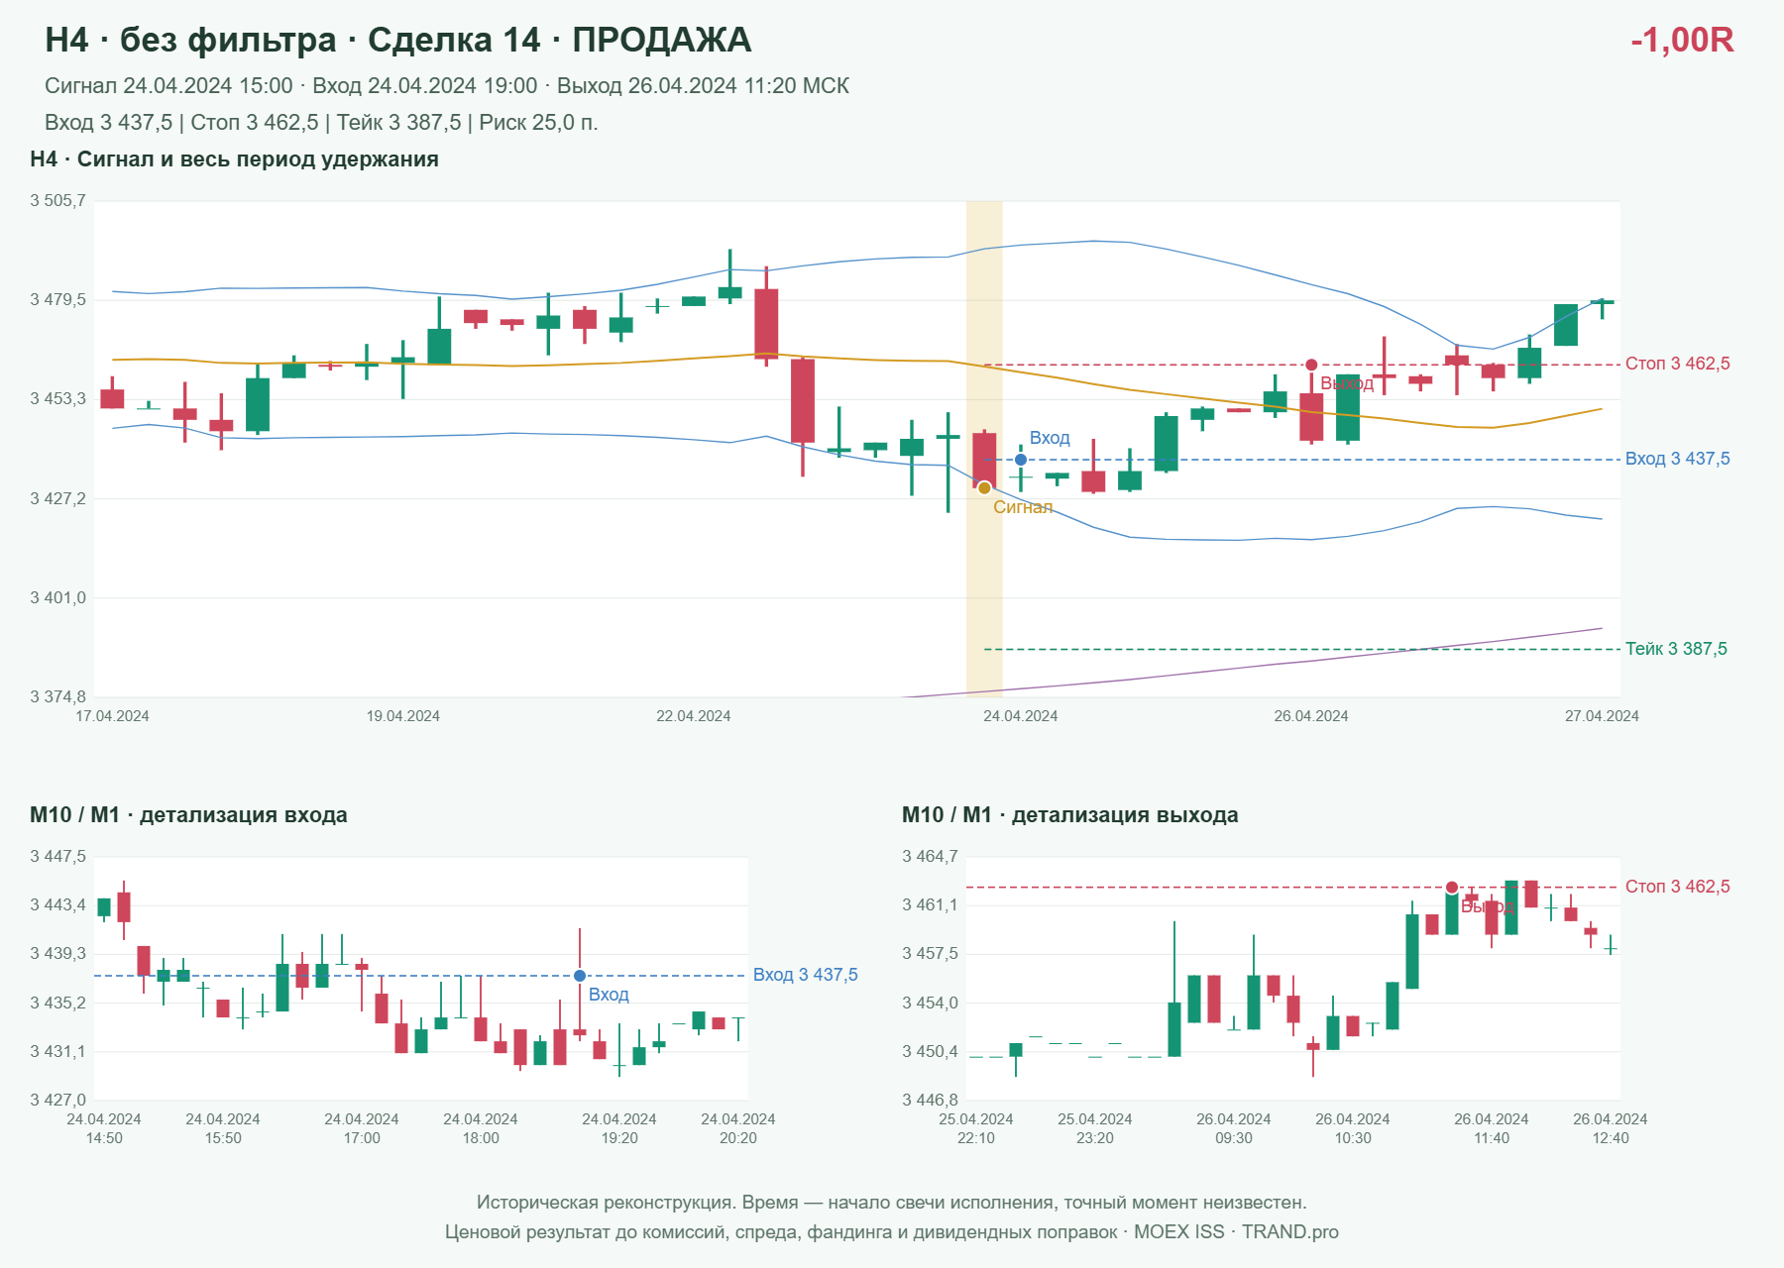Click the 3 464,7 axis label in exit detail

[x=930, y=857]
